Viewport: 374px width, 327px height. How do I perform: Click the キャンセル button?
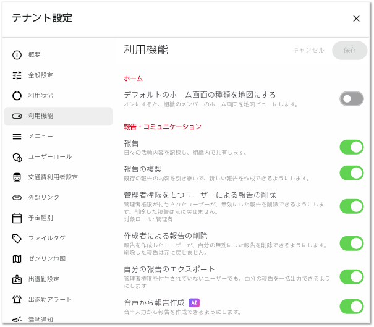pos(308,50)
